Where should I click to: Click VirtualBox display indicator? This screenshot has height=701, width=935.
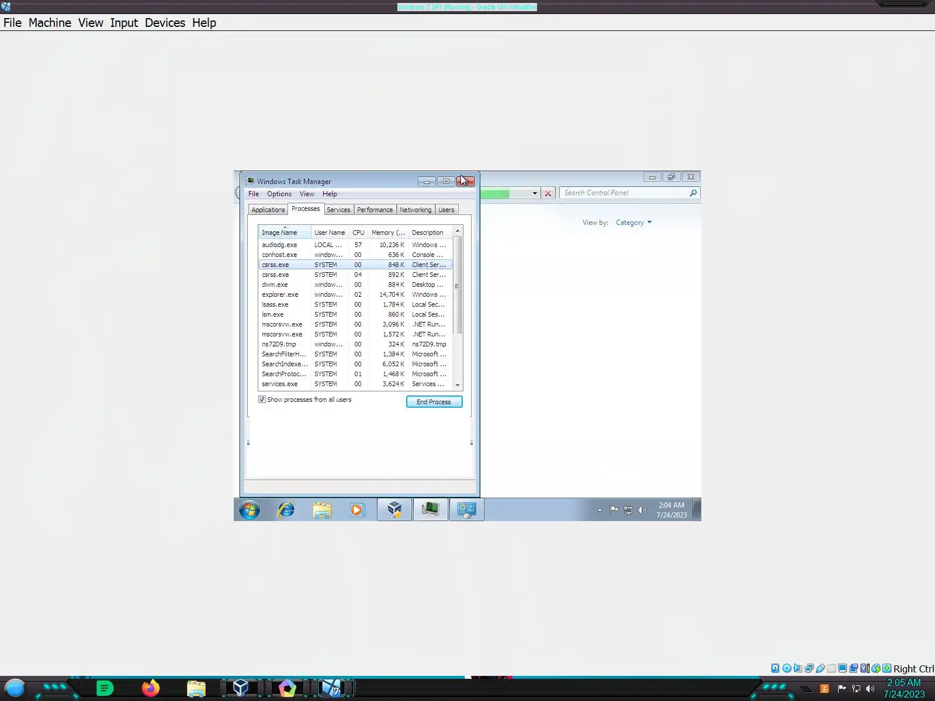[x=842, y=668]
